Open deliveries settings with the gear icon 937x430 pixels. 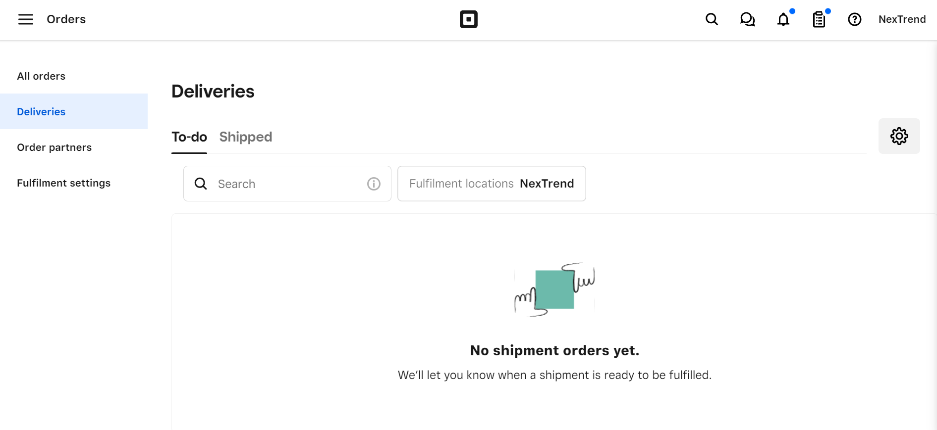899,136
